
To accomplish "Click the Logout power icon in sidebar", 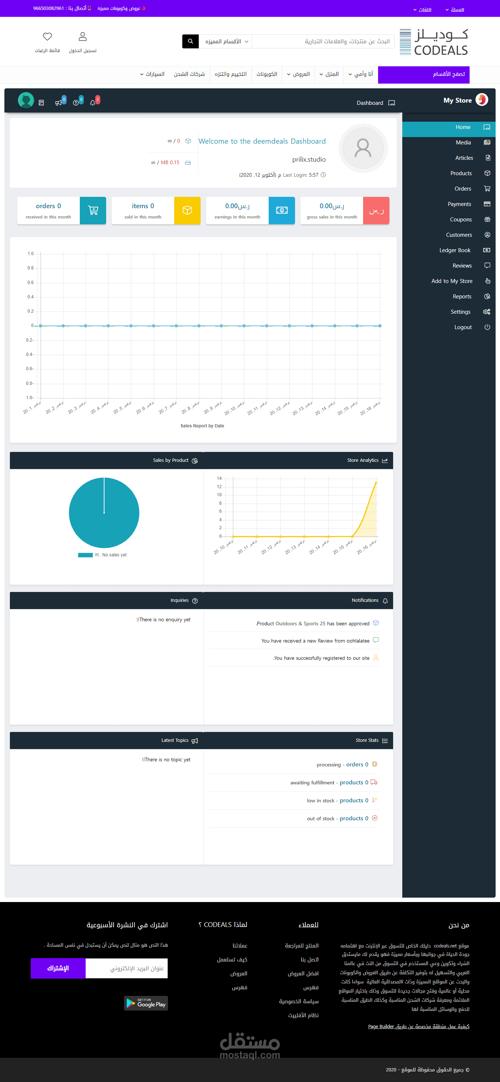I will 487,327.
